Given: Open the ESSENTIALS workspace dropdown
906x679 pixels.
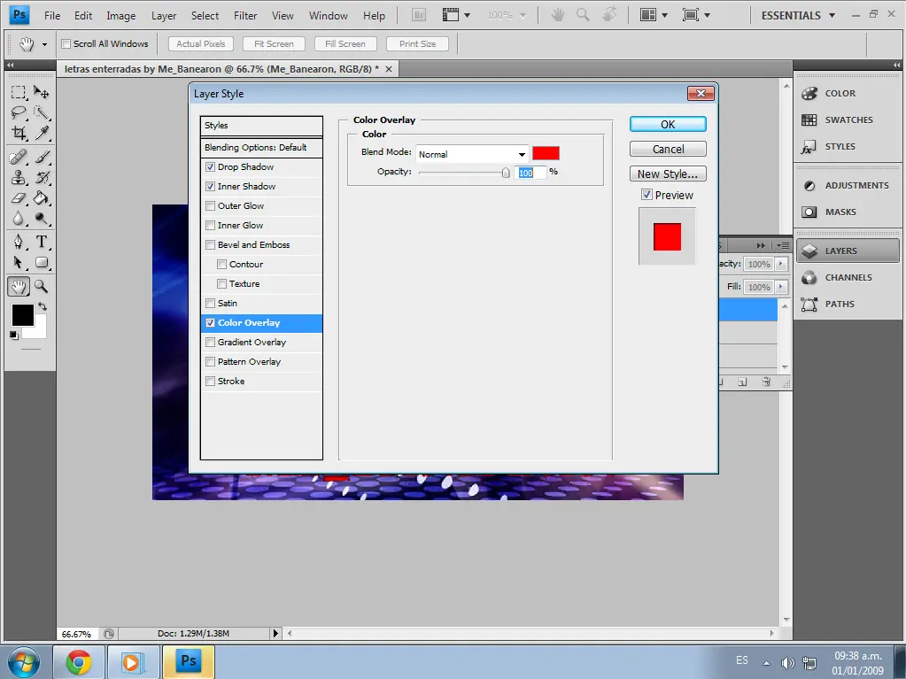Looking at the screenshot, I should click(798, 16).
